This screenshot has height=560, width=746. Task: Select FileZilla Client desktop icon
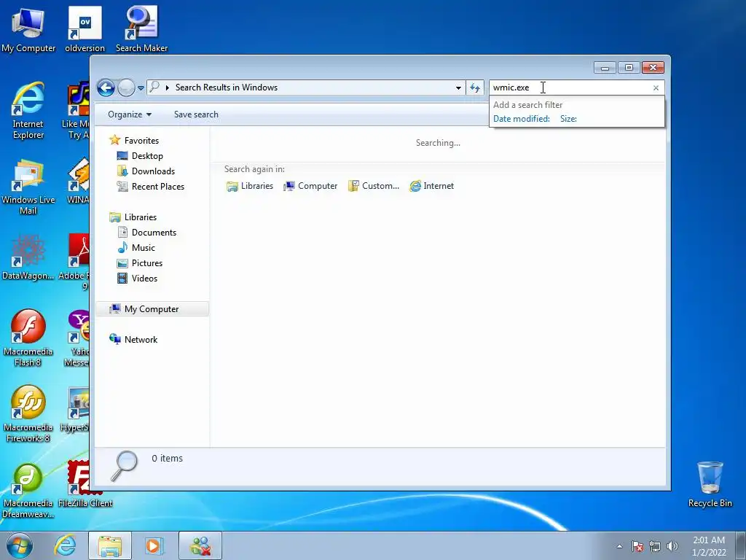pyautogui.click(x=85, y=484)
